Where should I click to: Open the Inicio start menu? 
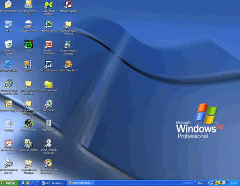(x=9, y=183)
